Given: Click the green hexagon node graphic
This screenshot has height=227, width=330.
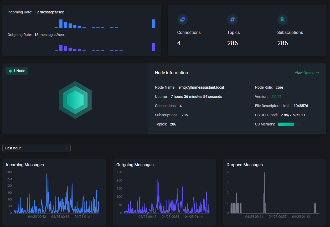Looking at the screenshot, I should coord(75,100).
